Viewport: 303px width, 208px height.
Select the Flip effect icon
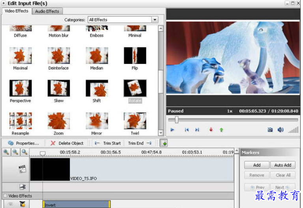tap(135, 56)
